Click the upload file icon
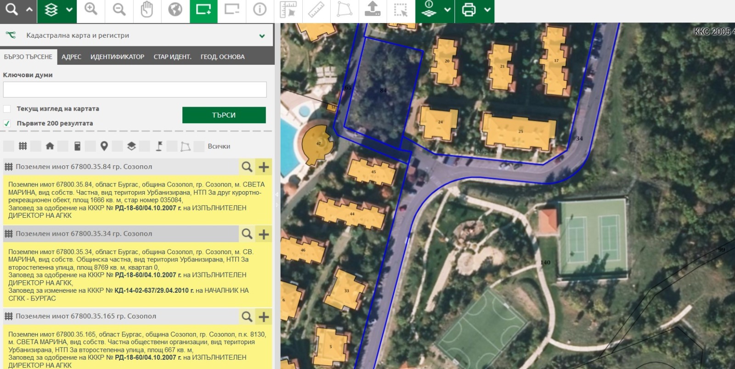 click(x=372, y=10)
